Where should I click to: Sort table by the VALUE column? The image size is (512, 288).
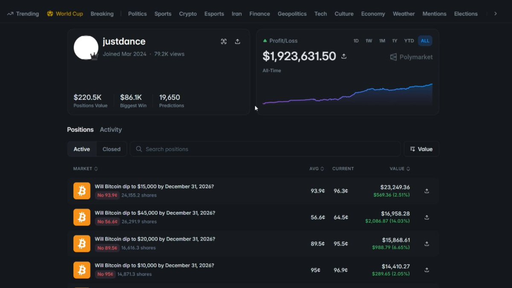[400, 169]
